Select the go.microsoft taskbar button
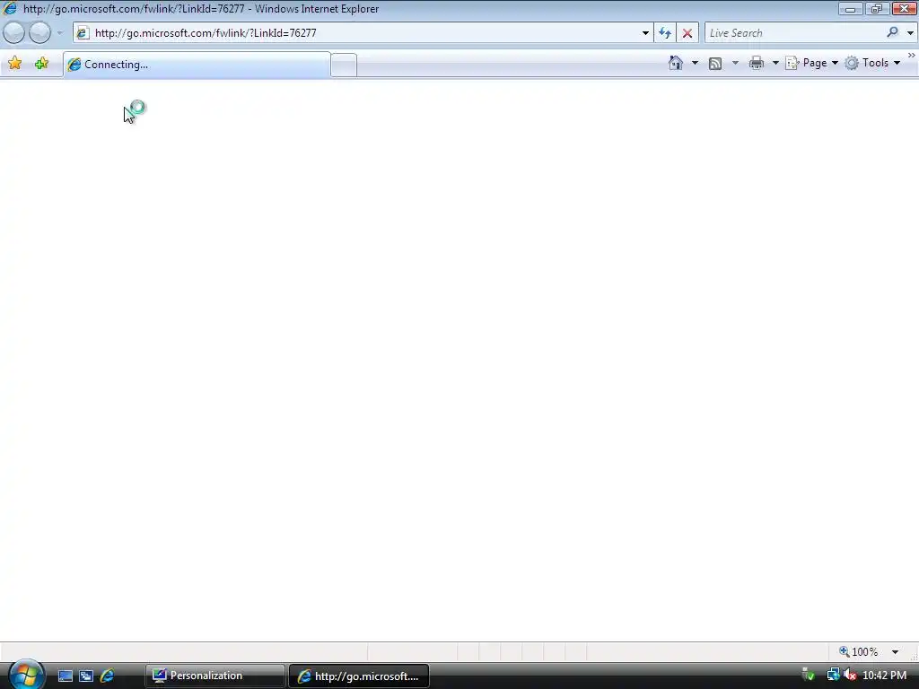The width and height of the screenshot is (919, 689). click(359, 676)
